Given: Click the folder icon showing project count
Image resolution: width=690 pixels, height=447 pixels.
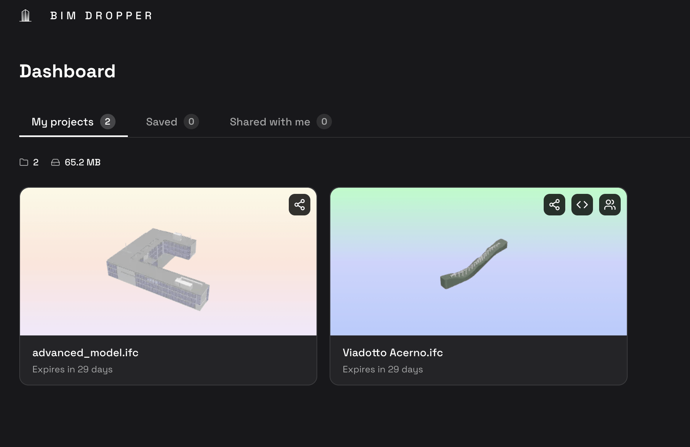Looking at the screenshot, I should 24,162.
